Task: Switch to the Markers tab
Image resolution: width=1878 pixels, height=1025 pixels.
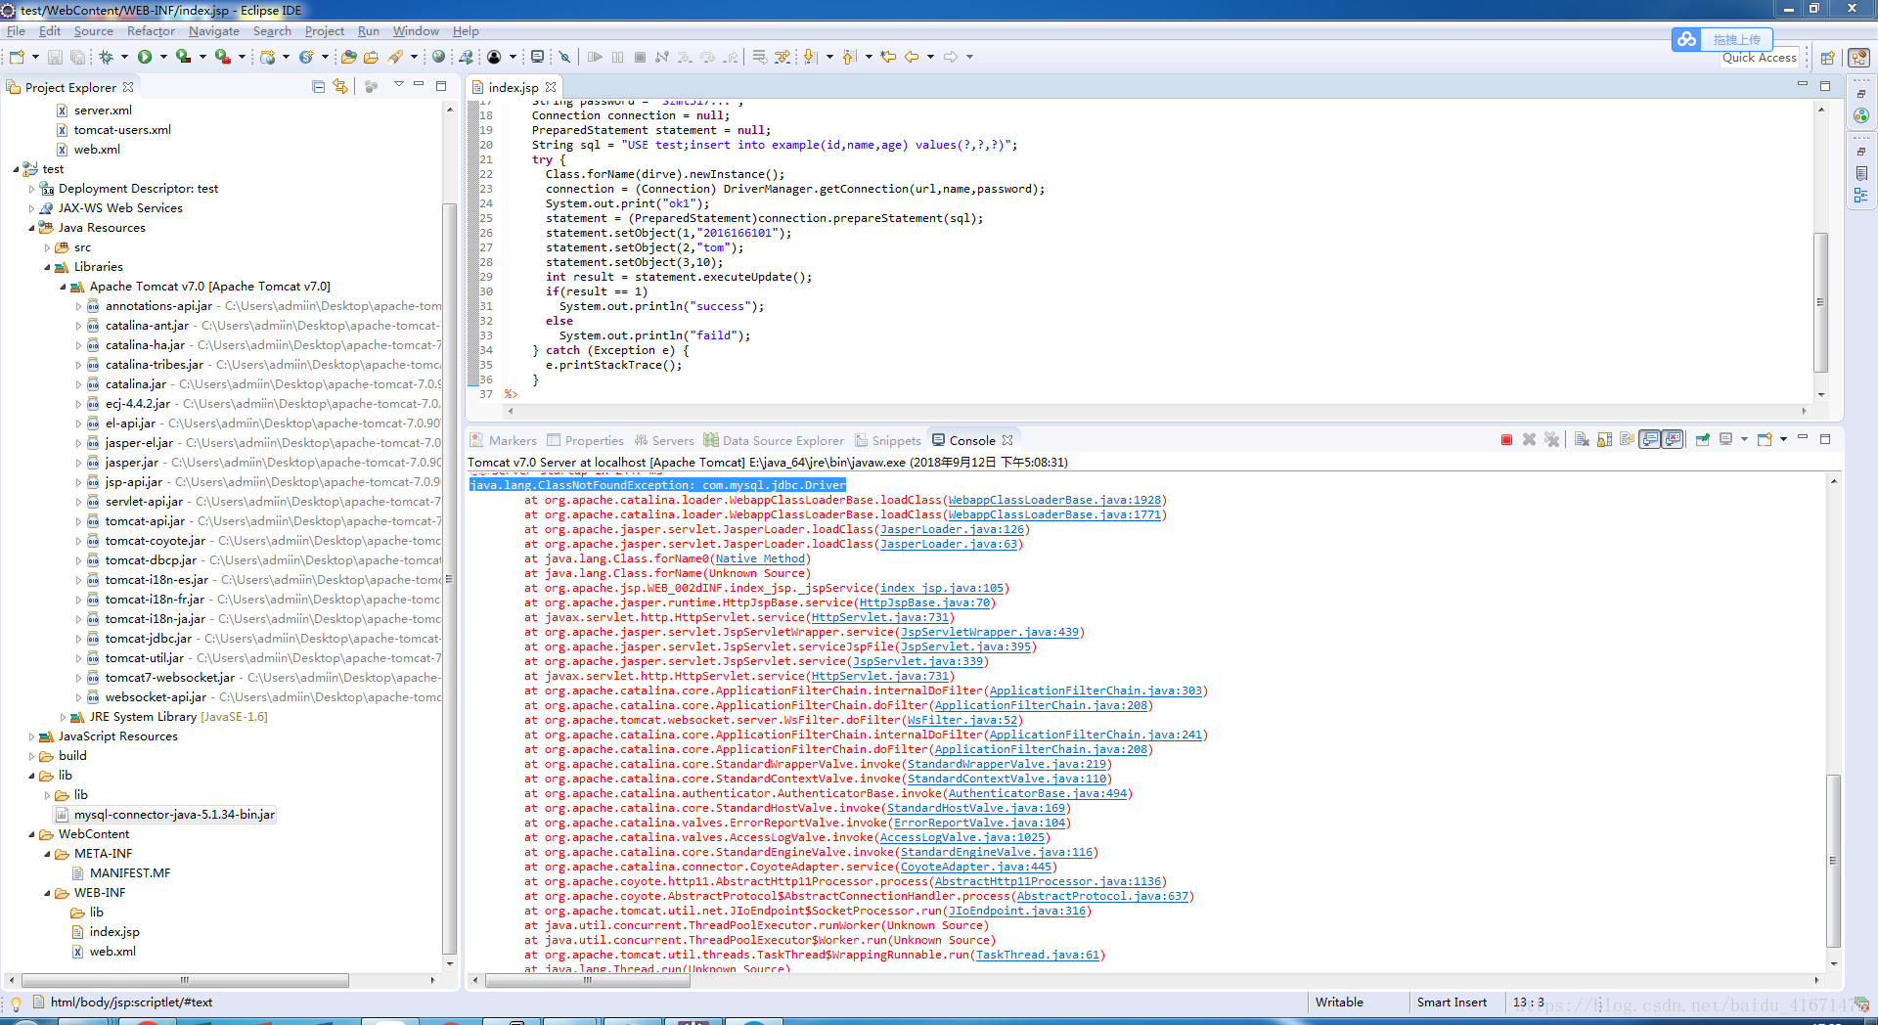Action: pos(503,441)
